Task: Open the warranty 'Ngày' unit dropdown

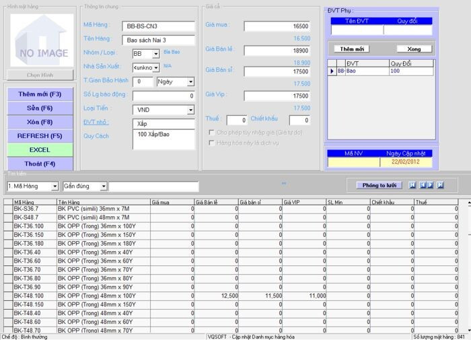Action: tap(190, 81)
